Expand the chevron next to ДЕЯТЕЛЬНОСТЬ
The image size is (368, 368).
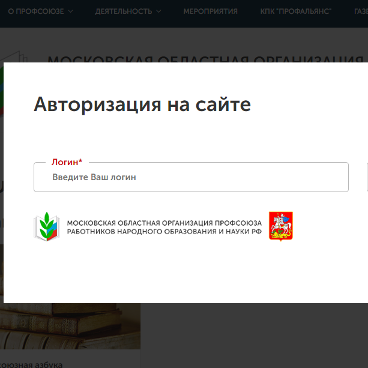point(158,11)
